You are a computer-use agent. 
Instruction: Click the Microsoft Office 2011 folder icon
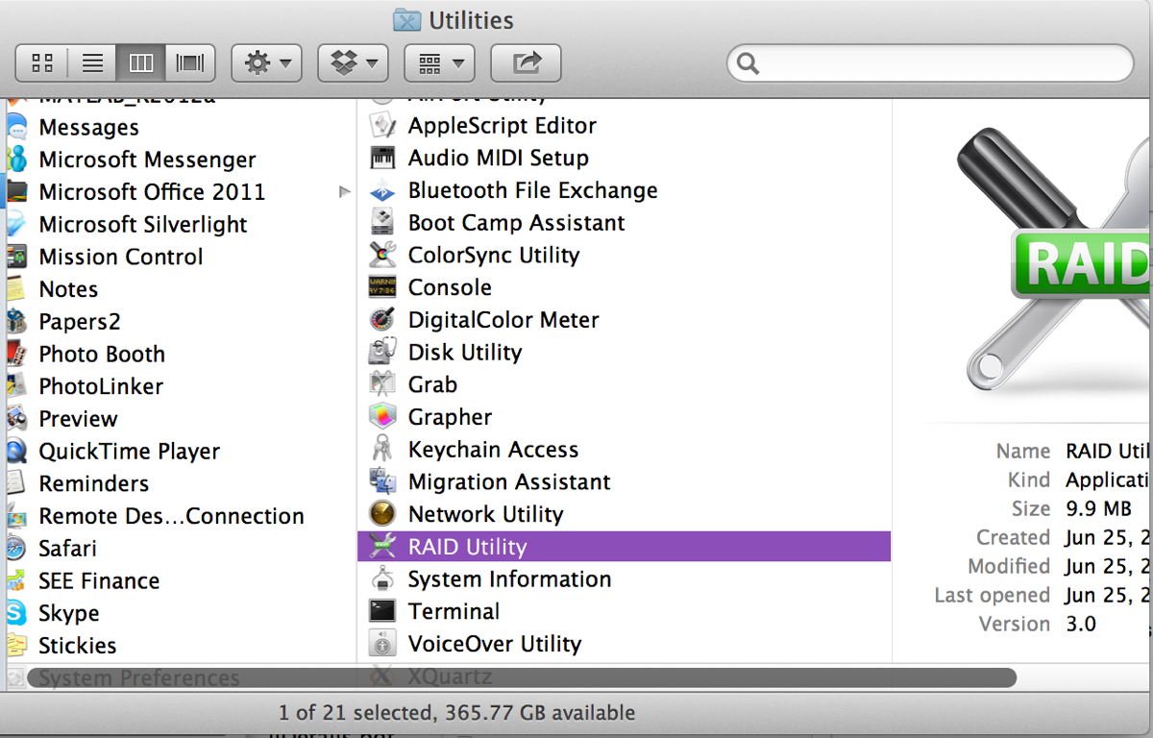16,191
